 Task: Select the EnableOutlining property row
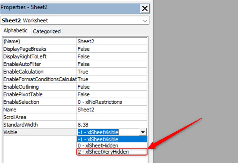point(75,87)
